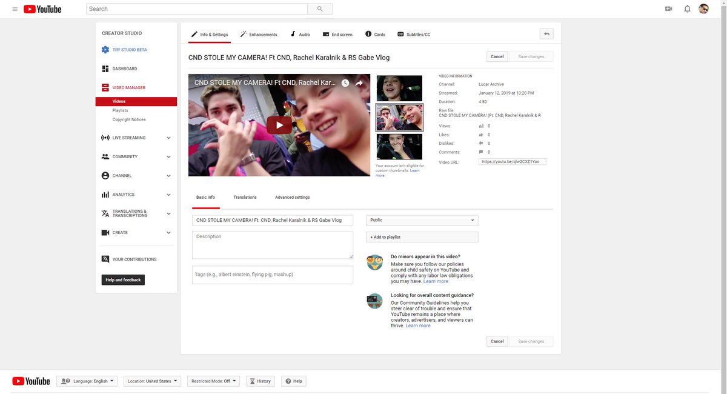The width and height of the screenshot is (727, 394).
Task: Click the top Cancel button
Action: point(497,56)
